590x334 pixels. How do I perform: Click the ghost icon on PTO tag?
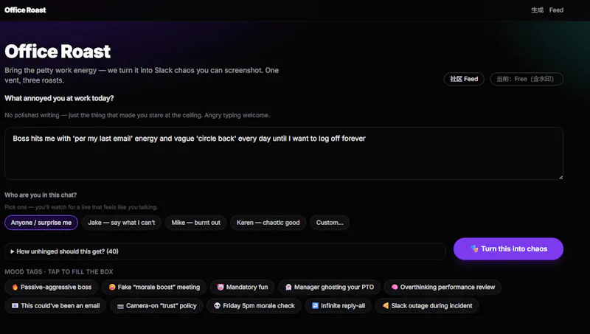pyautogui.click(x=288, y=287)
